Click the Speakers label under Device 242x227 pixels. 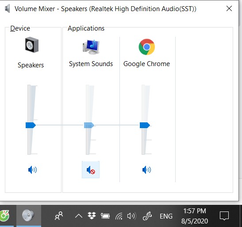click(31, 65)
